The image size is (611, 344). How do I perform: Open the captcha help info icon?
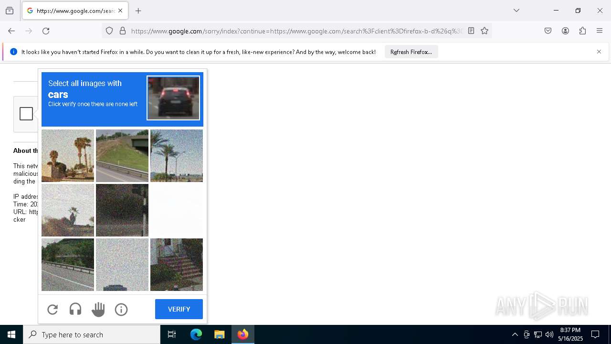click(x=121, y=310)
